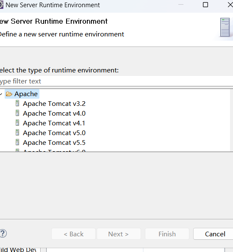Click the Cancel button
This screenshot has height=252, width=233.
[215, 234]
